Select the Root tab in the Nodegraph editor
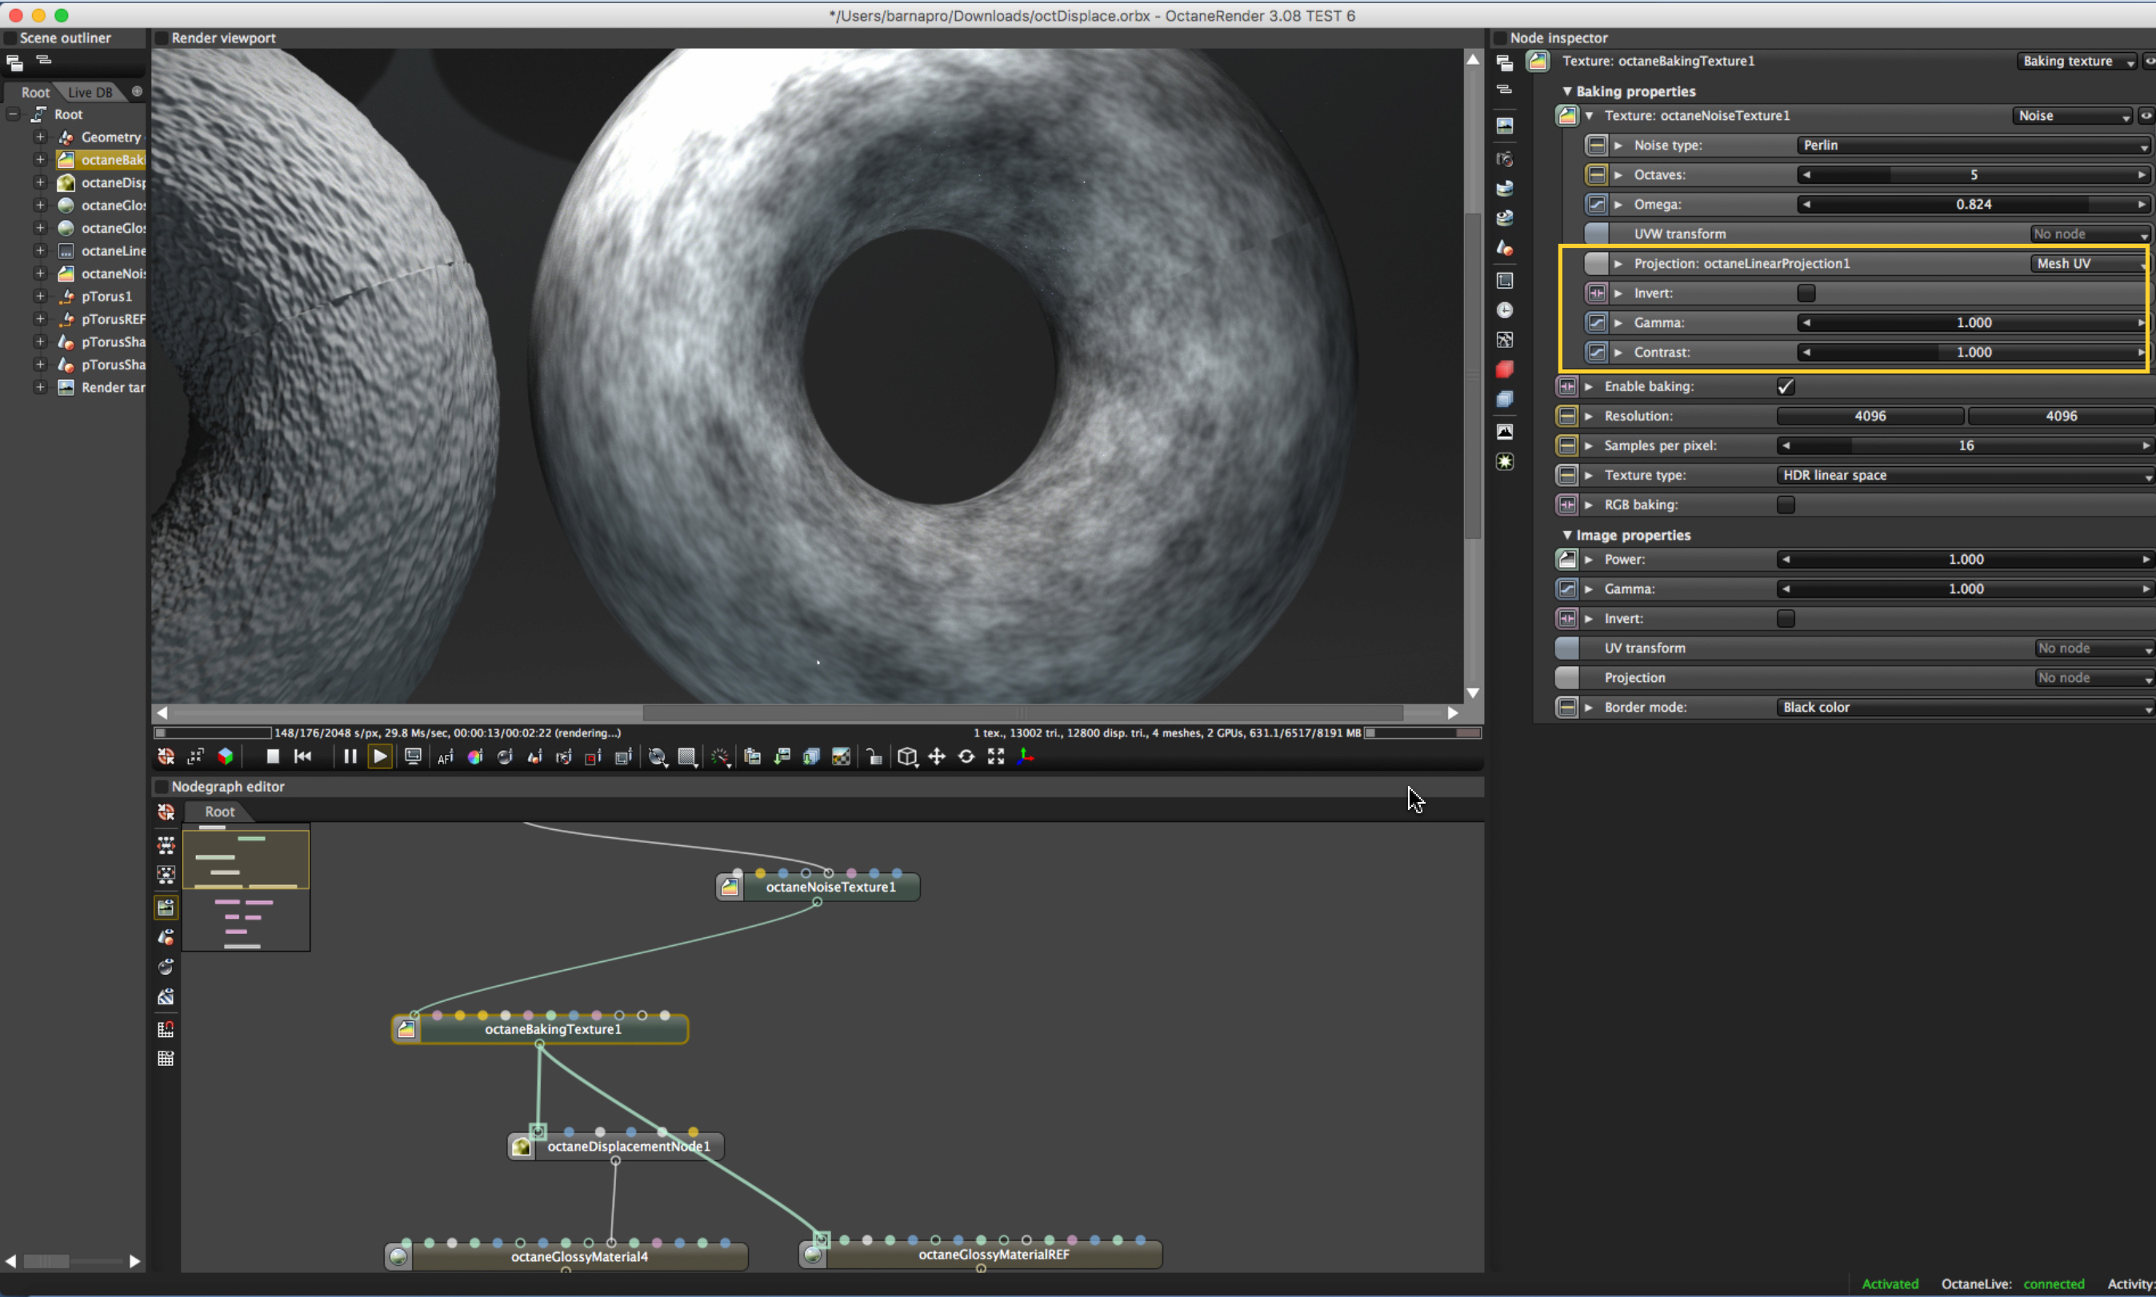Image resolution: width=2156 pixels, height=1297 pixels. click(219, 812)
